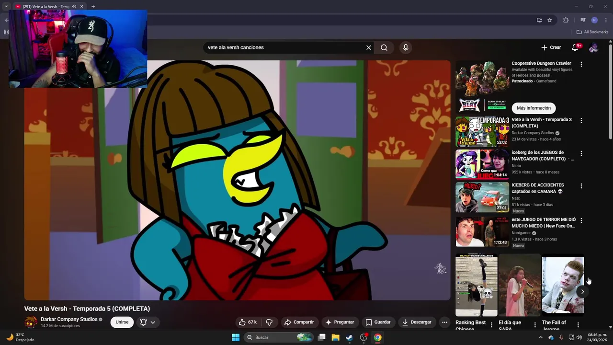
Task: Click the Compartir share button
Action: [299, 322]
